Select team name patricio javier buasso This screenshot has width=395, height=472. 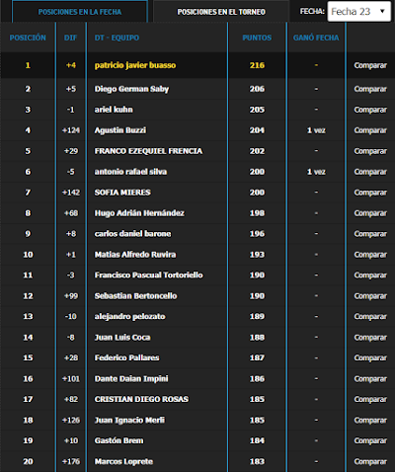point(135,65)
